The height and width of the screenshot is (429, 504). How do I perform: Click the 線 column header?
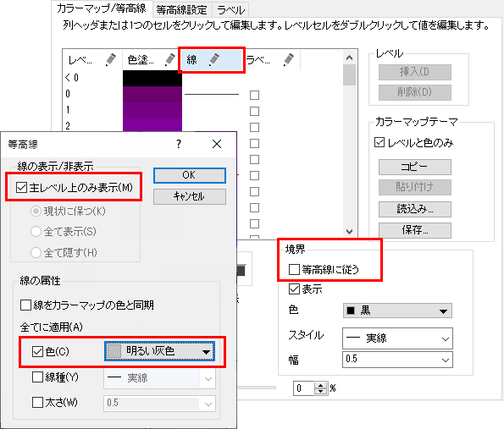(212, 60)
